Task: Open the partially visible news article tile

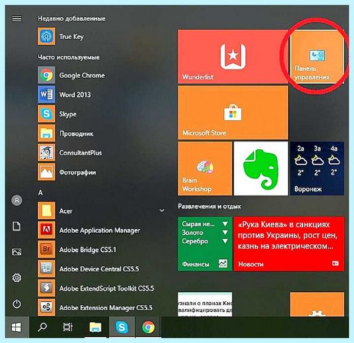Action: coord(205,305)
